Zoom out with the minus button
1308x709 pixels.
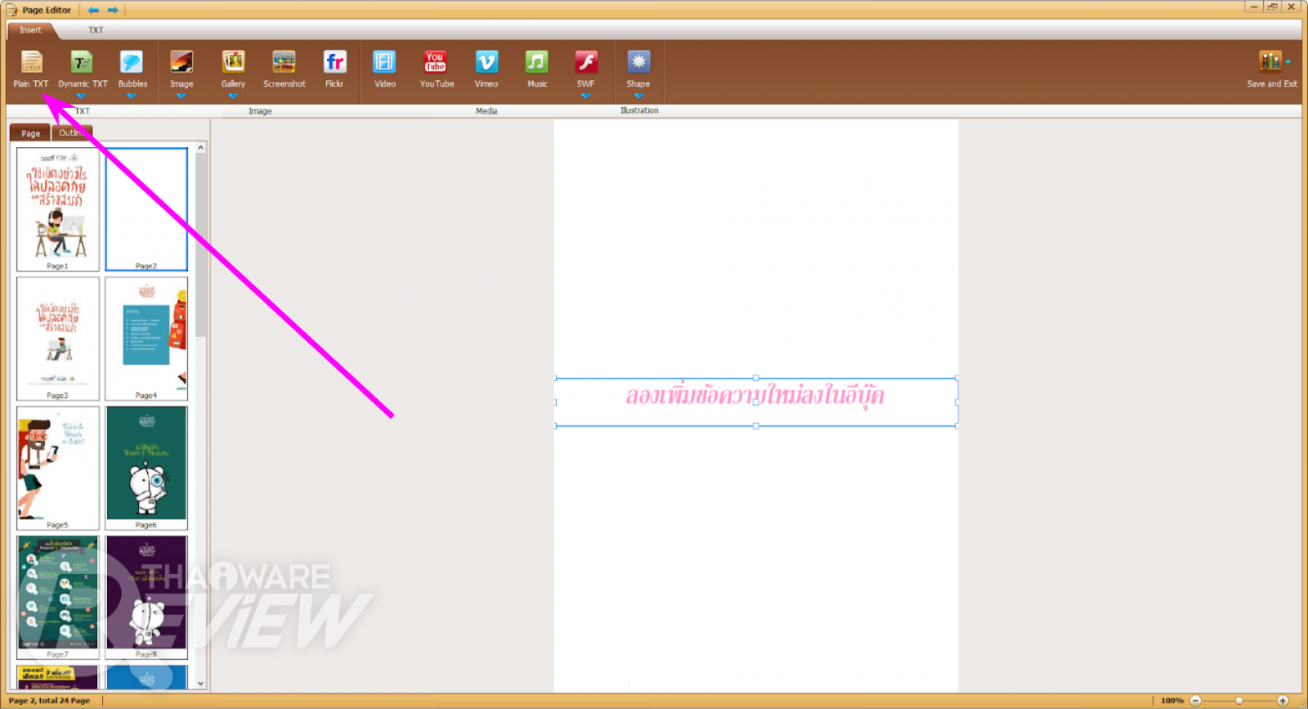tap(1195, 701)
